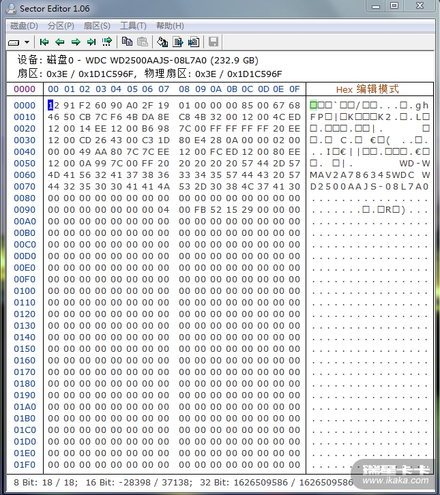Click the disk selector icon in toolbar
The height and width of the screenshot is (495, 440).
tap(14, 42)
